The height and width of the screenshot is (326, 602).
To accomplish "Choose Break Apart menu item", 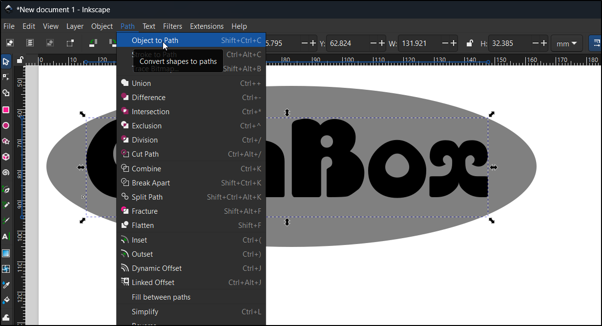I will (191, 183).
